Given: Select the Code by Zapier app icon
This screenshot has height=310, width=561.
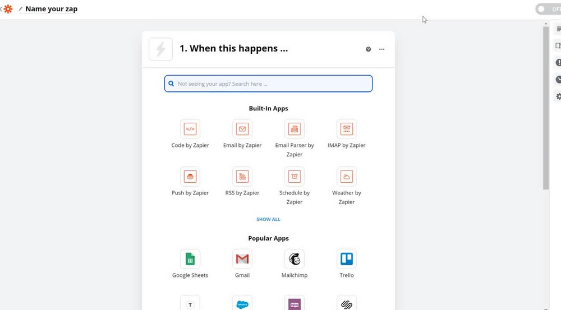Looking at the screenshot, I should click(x=190, y=129).
